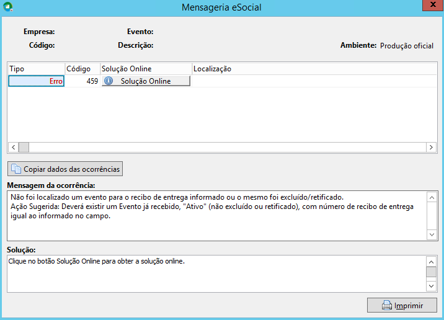Click the down arrow of the Mensagem da ocorrência scrollbar
This screenshot has height=320, width=444.
[432, 234]
